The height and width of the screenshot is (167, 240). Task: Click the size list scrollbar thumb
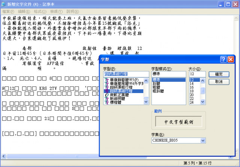[x=202, y=91]
